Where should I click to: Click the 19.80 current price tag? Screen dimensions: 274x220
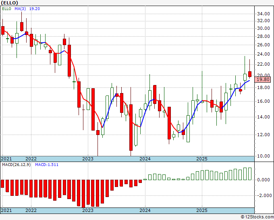[x=263, y=79]
